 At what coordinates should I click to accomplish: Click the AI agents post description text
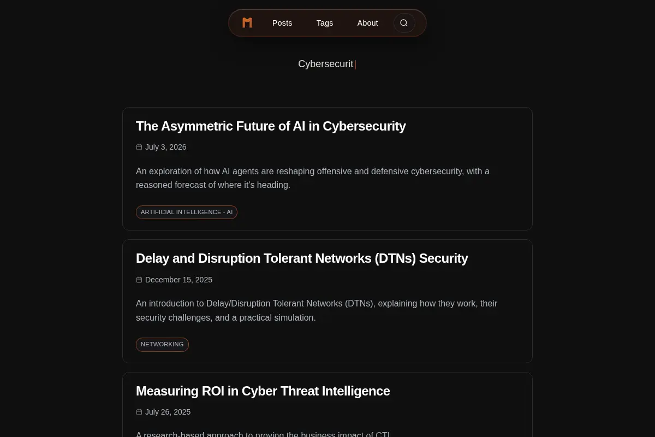pos(313,178)
